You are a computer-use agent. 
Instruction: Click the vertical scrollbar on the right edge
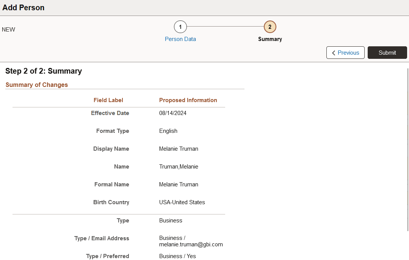[407, 152]
